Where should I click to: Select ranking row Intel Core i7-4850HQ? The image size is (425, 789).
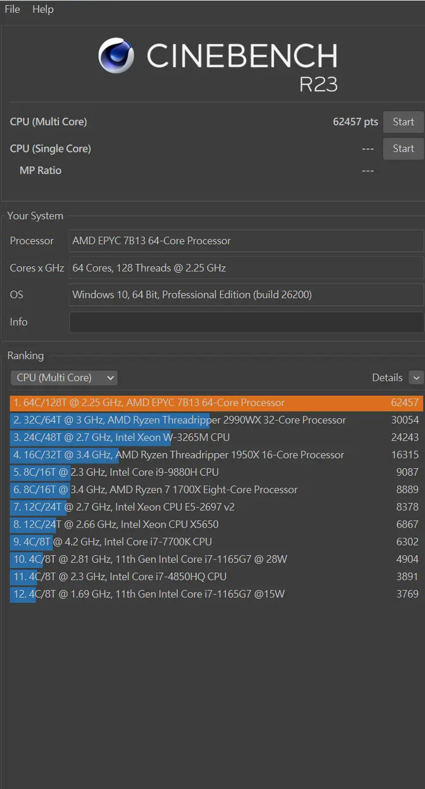(x=217, y=577)
